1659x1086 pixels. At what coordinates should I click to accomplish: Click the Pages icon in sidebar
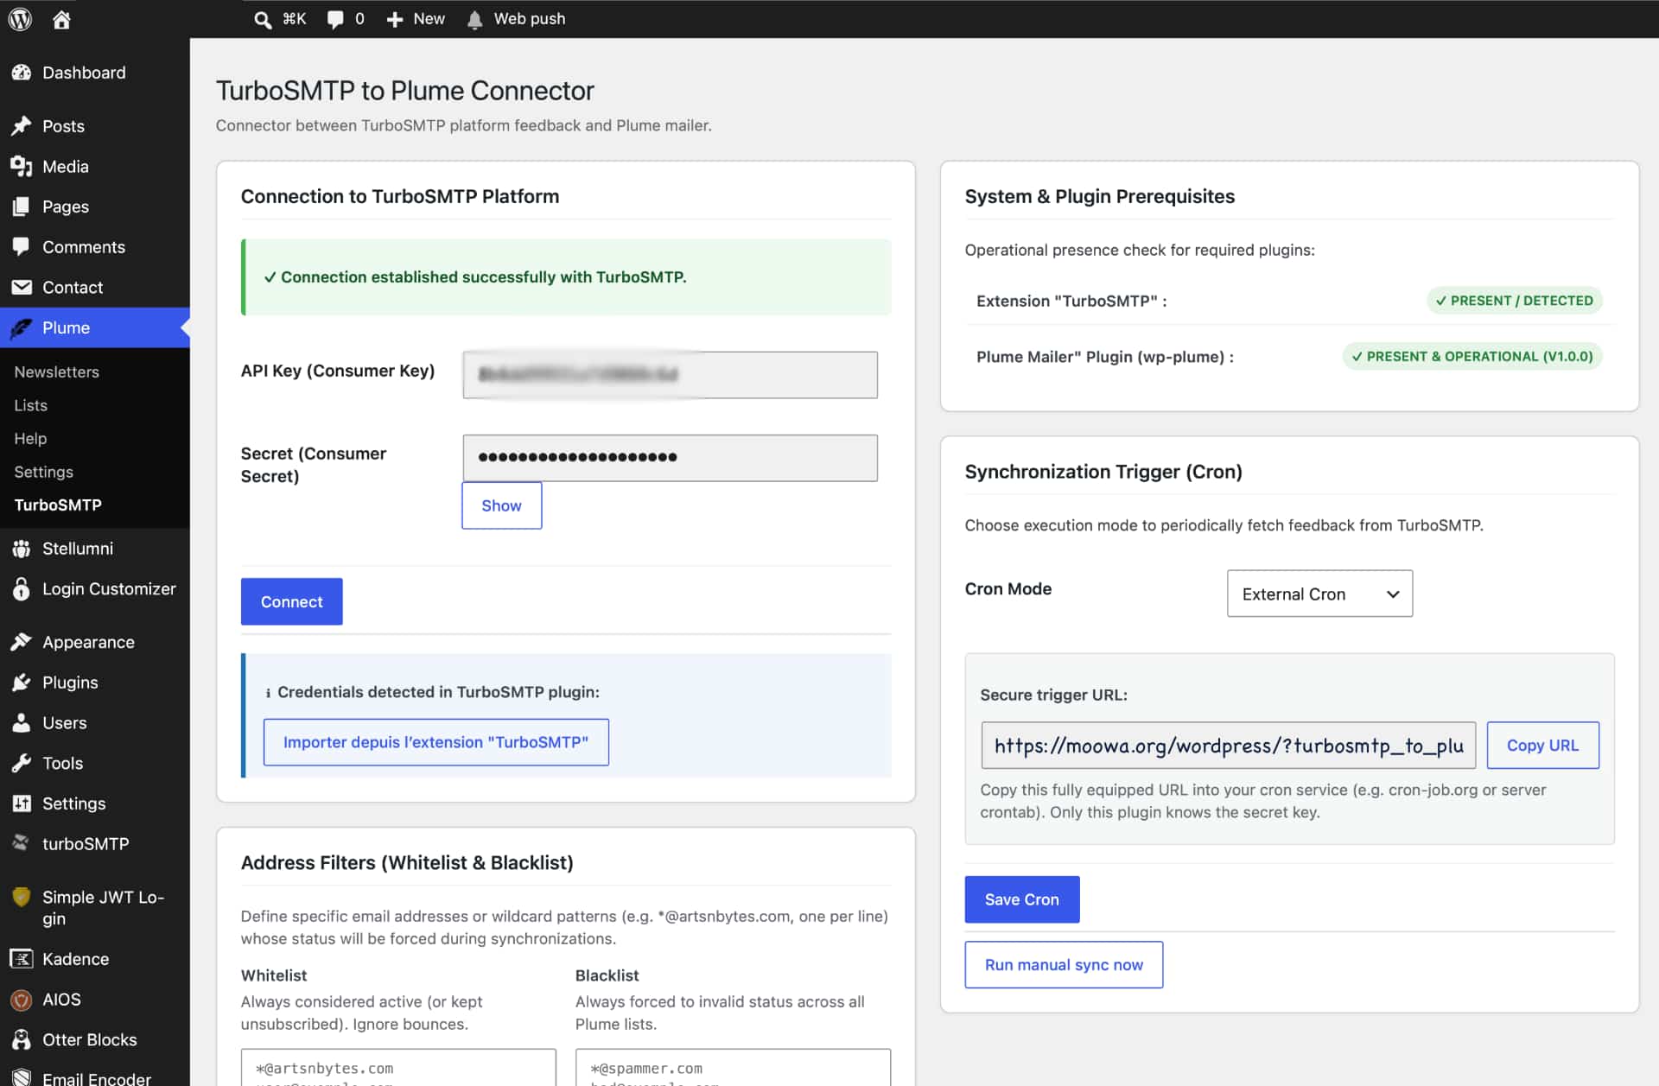22,206
